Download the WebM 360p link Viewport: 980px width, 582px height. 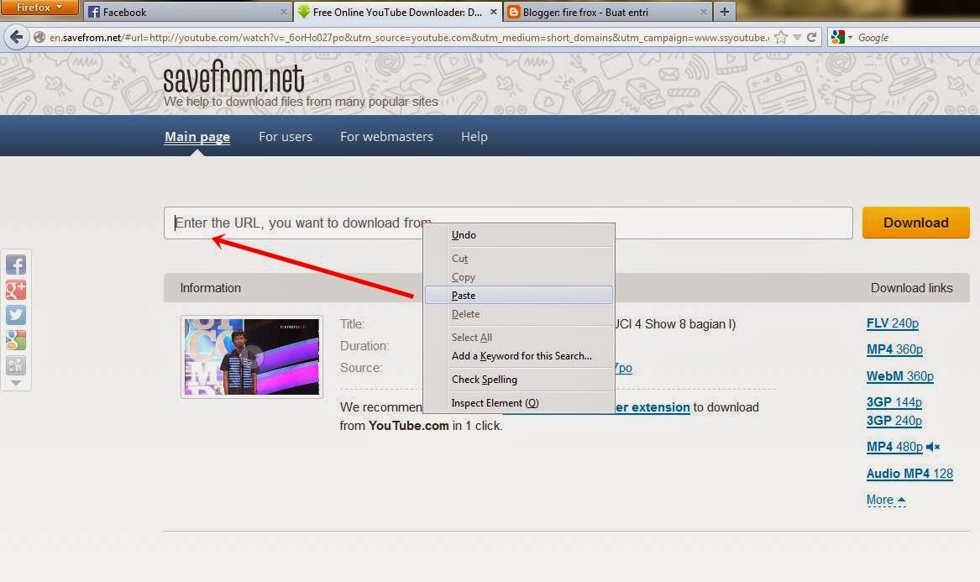pos(899,376)
